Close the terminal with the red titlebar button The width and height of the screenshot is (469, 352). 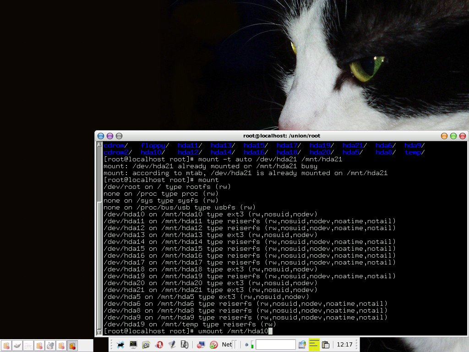463,136
